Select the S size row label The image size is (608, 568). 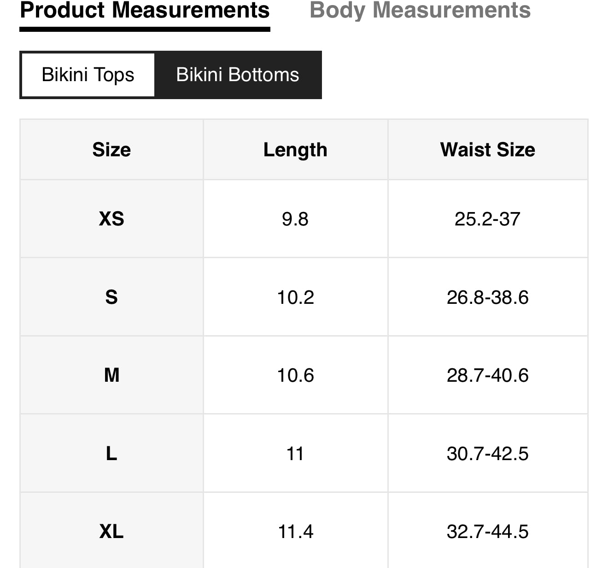coord(111,297)
